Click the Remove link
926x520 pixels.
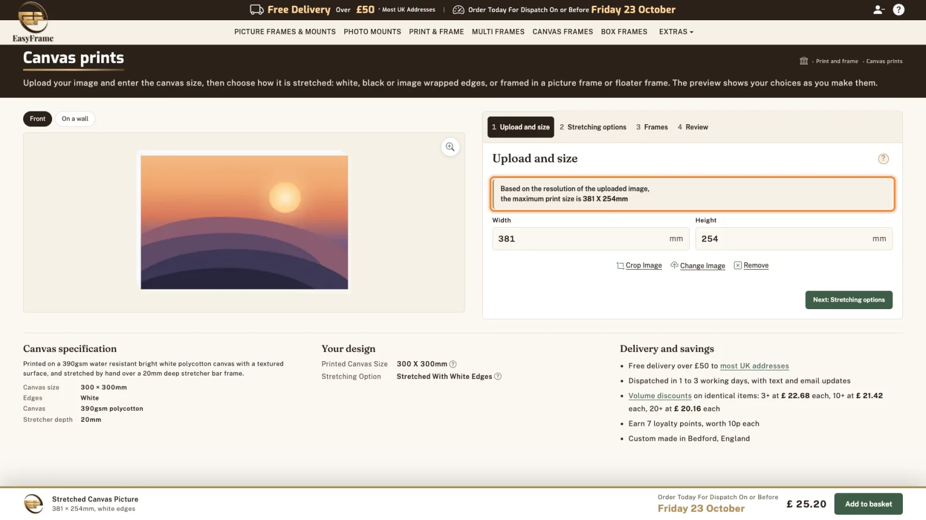(756, 266)
